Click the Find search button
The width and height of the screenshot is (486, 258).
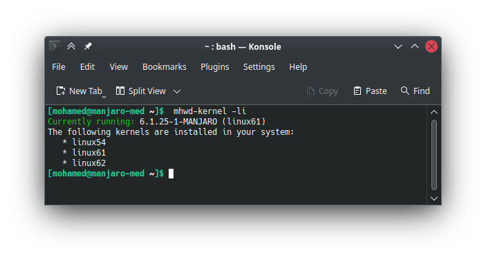coord(415,91)
